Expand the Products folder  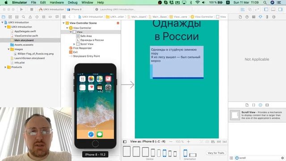pyautogui.click(x=5, y=67)
